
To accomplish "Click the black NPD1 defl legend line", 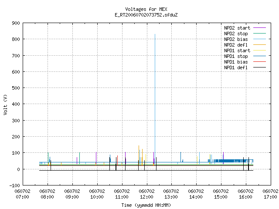I will [260, 67].
